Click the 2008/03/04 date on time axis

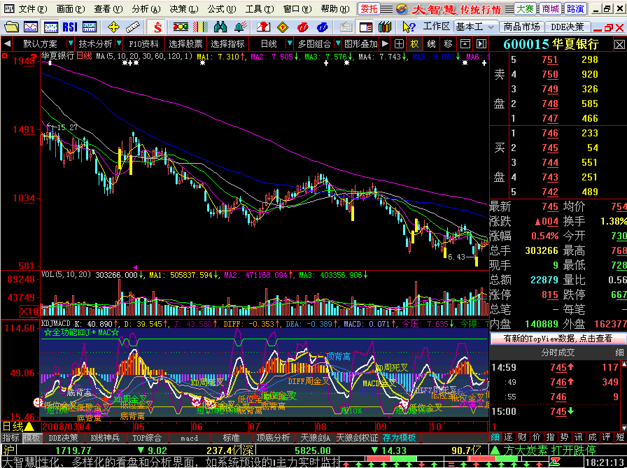[66, 427]
